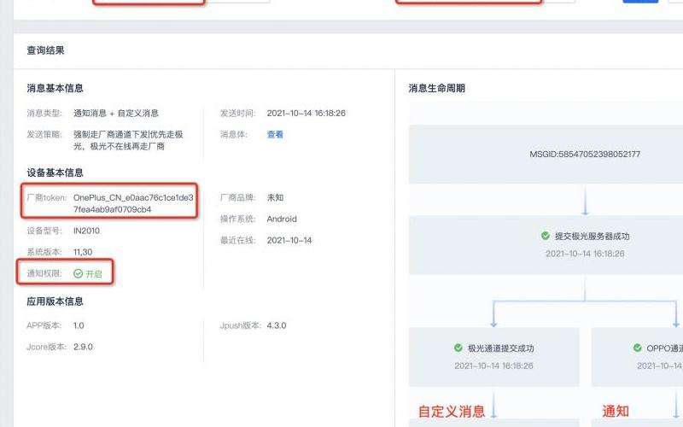Click the 通知权限 开启 status
Image resolution: width=683 pixels, height=427 pixels.
(x=88, y=274)
